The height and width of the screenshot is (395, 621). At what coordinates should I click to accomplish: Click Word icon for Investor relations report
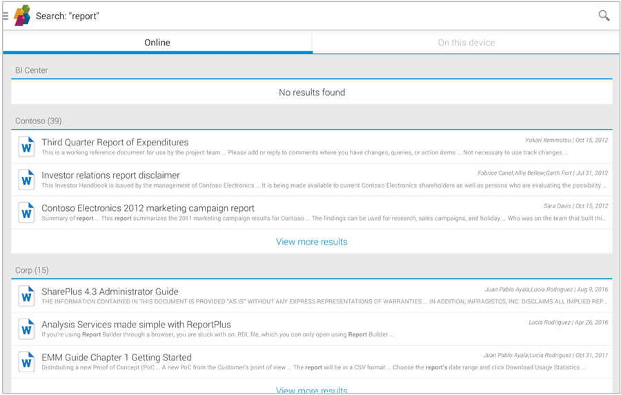pos(26,180)
